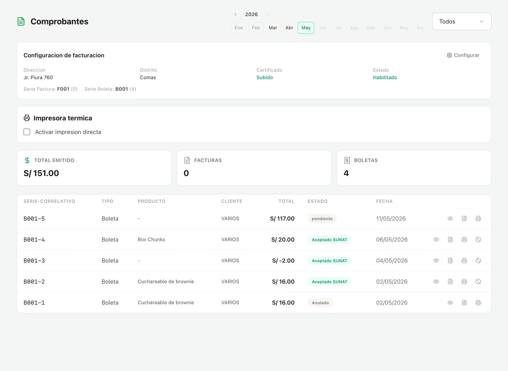
Task: Void boleta B001-3 with cancel icon
Action: 478,261
